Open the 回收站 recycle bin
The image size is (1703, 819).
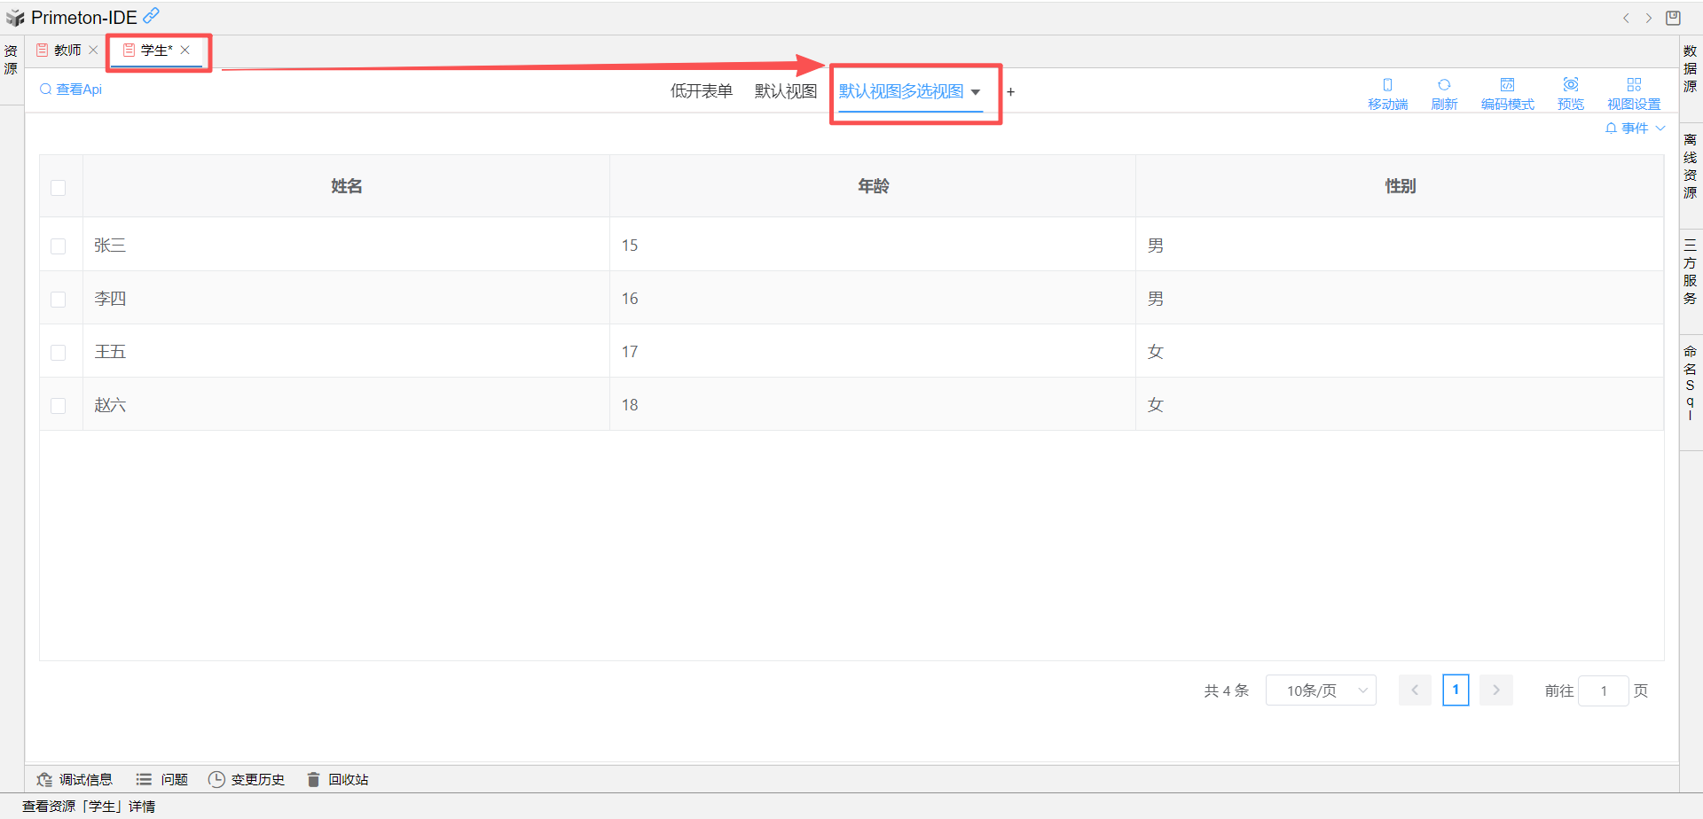click(338, 779)
